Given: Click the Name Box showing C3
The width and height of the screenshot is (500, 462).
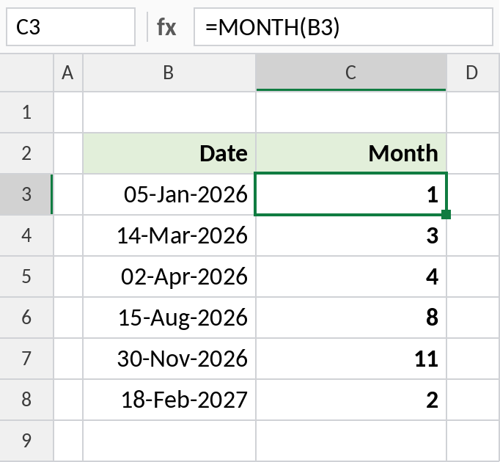Looking at the screenshot, I should [70, 27].
